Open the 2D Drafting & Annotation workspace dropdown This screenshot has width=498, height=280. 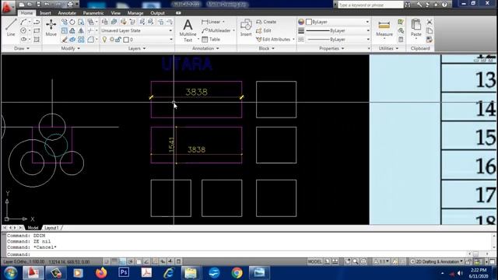(437, 261)
